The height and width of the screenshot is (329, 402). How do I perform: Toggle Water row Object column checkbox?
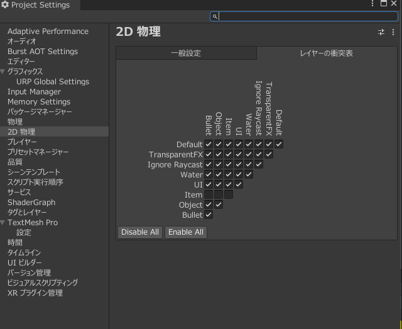point(219,174)
